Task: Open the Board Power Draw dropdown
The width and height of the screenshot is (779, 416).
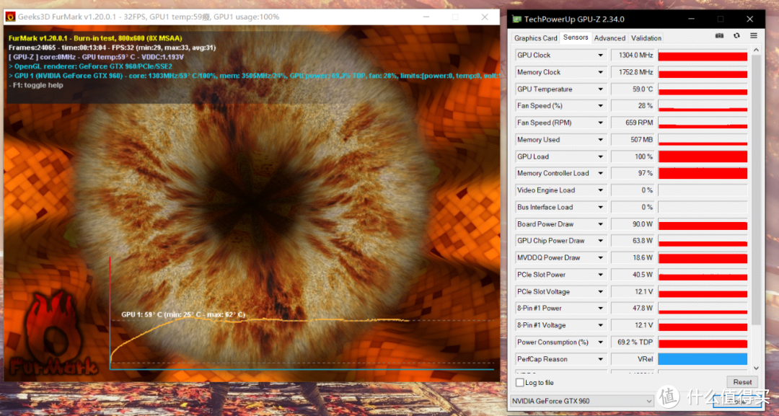Action: [600, 224]
